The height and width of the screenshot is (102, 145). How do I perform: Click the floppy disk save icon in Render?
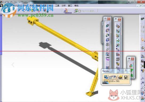click(x=126, y=77)
